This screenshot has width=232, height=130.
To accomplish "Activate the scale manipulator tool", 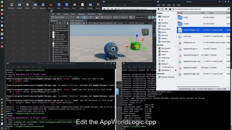I will 97,17.
